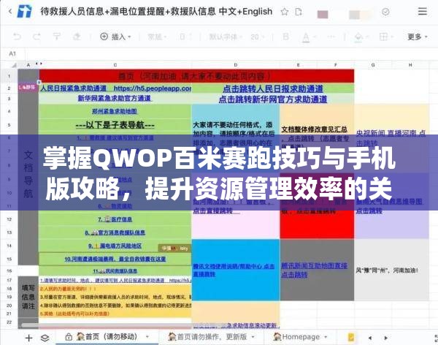The width and height of the screenshot is (438, 345).
Task: Open link 10.河南遭遇极端暴雨
Action: click(115, 259)
